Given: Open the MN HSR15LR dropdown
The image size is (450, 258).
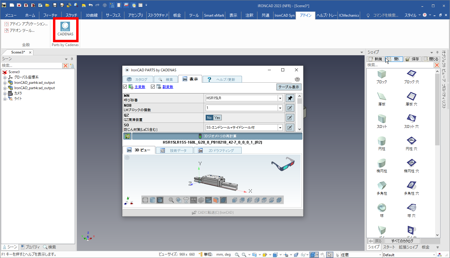Looking at the screenshot, I should click(x=280, y=98).
